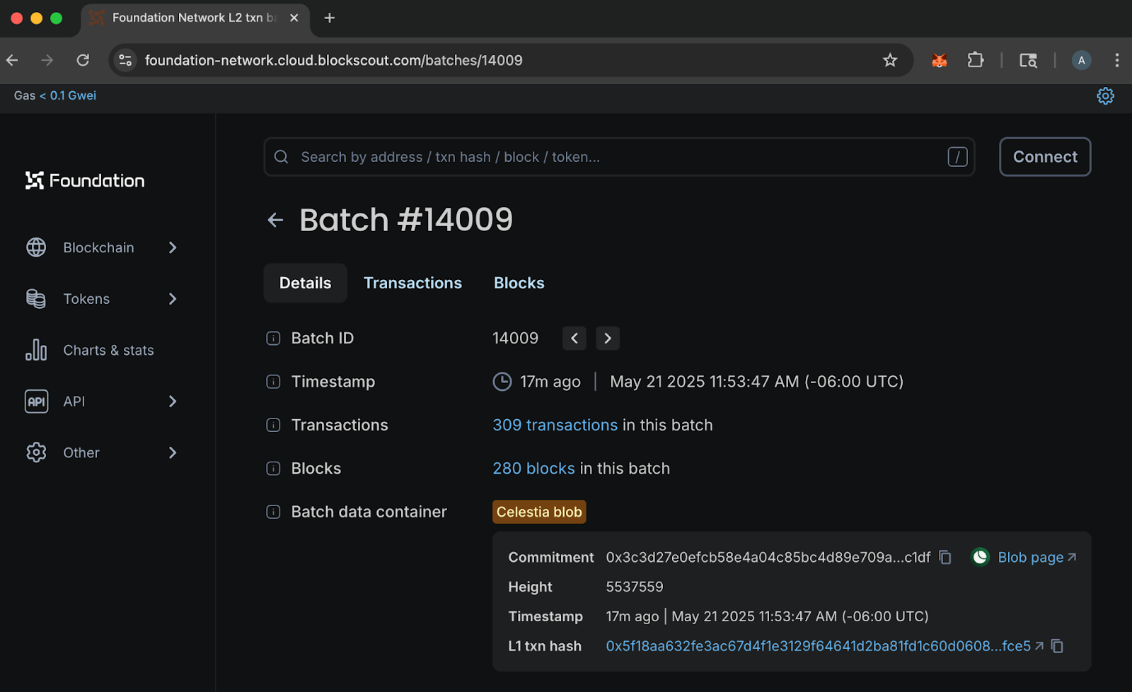Copy the L1 txn hash
The height and width of the screenshot is (692, 1132).
point(1058,646)
